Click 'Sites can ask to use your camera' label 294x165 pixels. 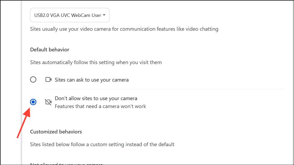pos(92,80)
